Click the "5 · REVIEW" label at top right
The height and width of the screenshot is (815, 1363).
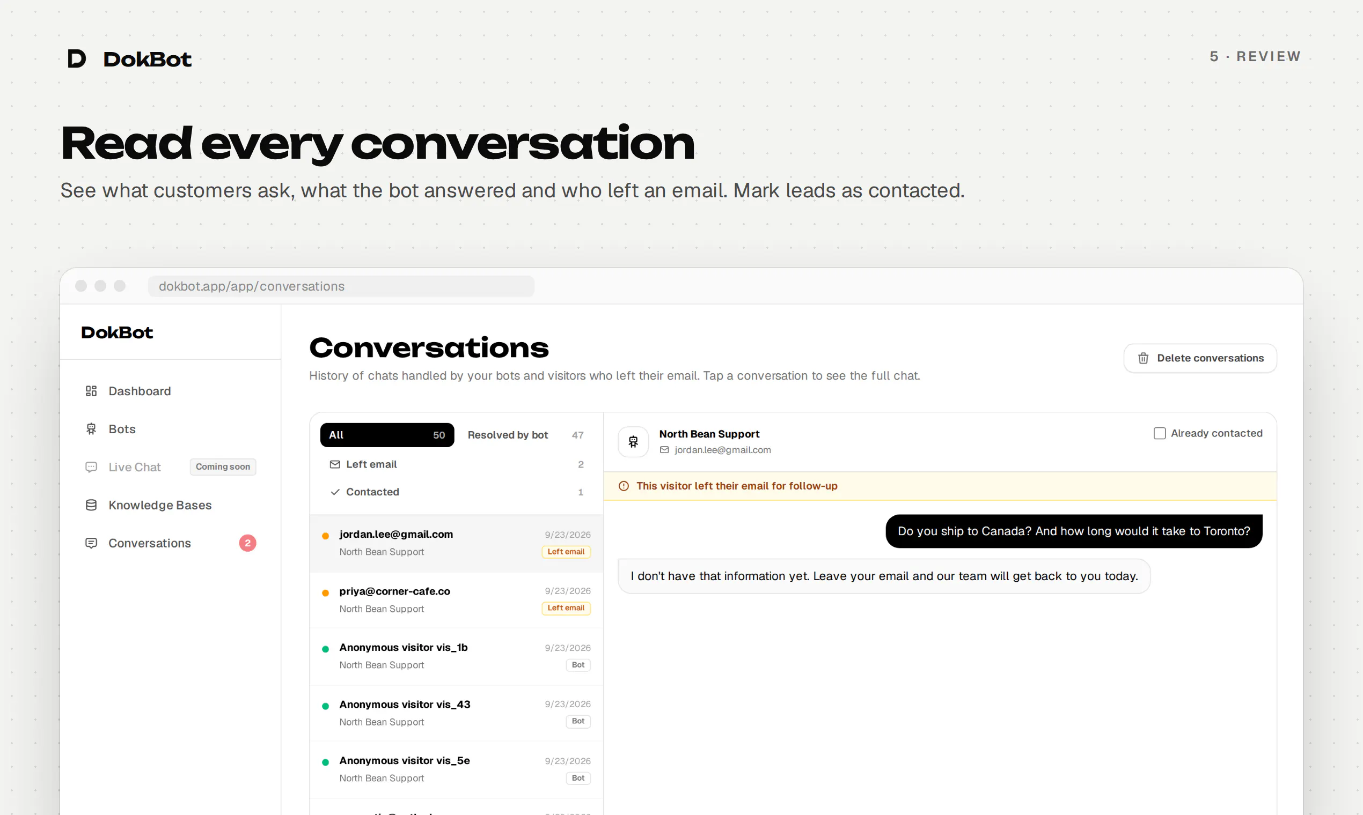pos(1255,56)
